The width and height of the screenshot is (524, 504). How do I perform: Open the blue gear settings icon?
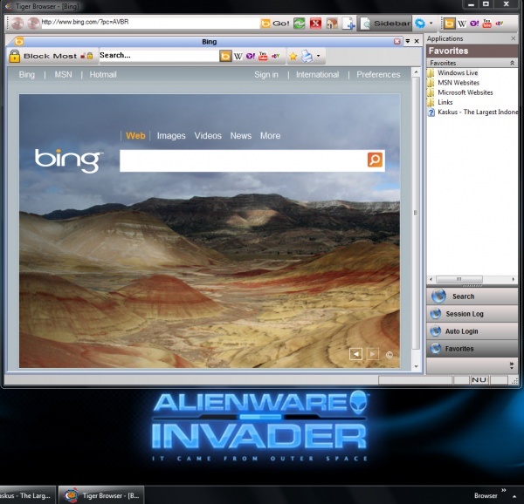pyautogui.click(x=420, y=24)
